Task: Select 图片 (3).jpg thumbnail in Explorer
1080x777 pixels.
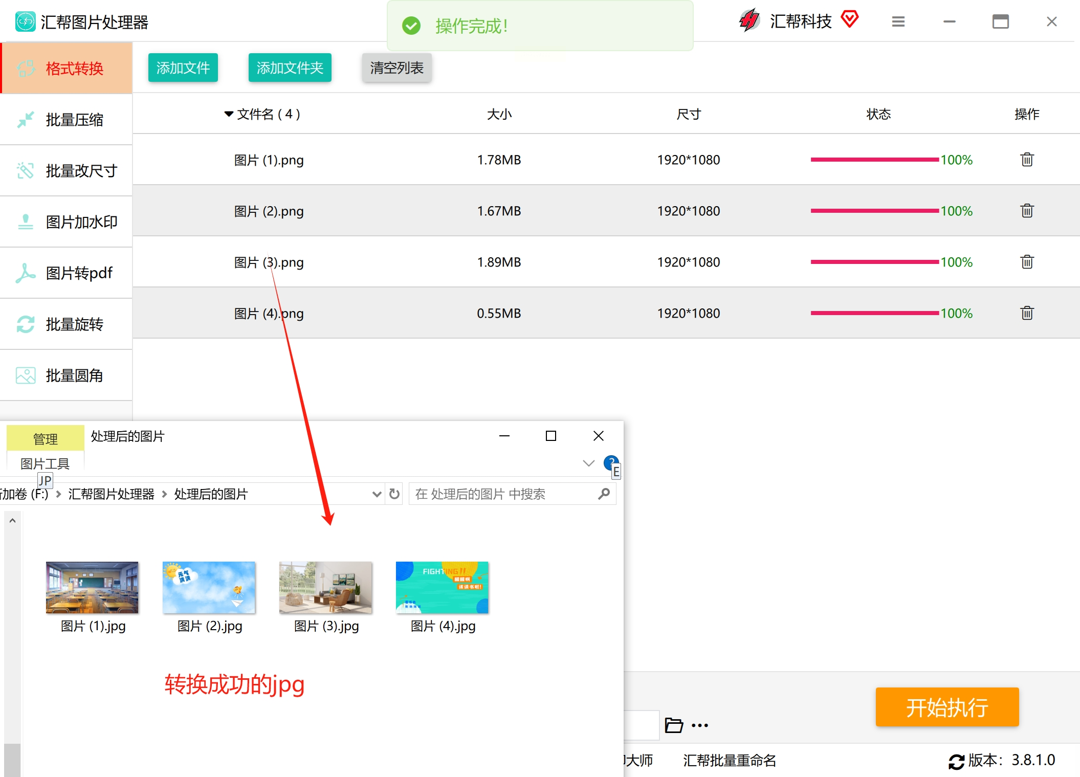Action: click(x=326, y=587)
